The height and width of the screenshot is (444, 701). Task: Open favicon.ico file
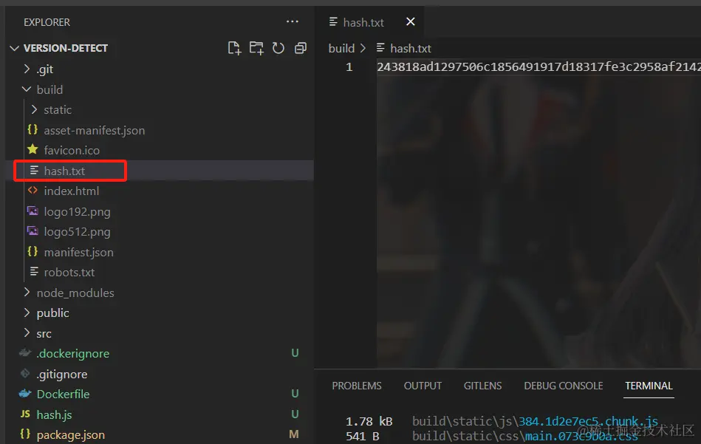pyautogui.click(x=72, y=150)
